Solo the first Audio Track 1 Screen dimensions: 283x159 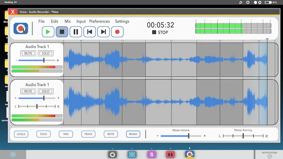[x=46, y=53]
